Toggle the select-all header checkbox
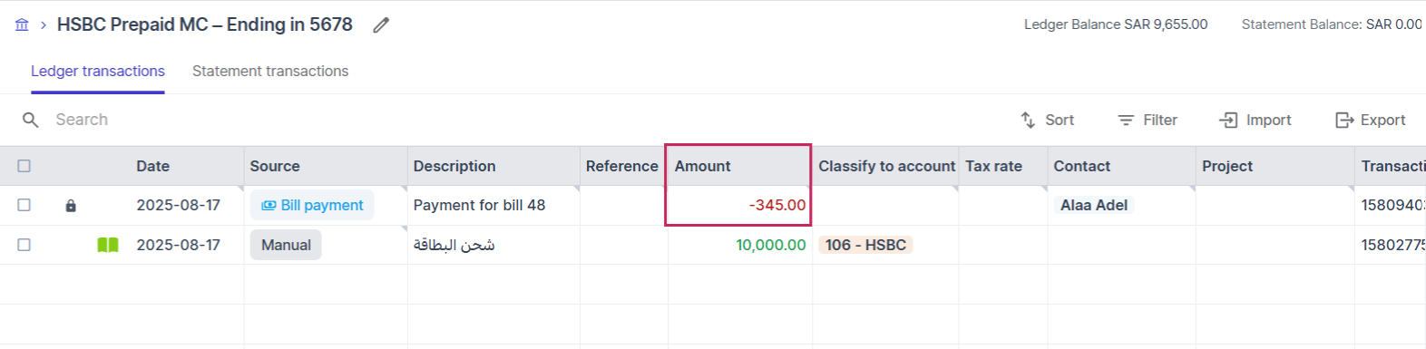Screen dimensions: 1426x349 pyautogui.click(x=24, y=166)
